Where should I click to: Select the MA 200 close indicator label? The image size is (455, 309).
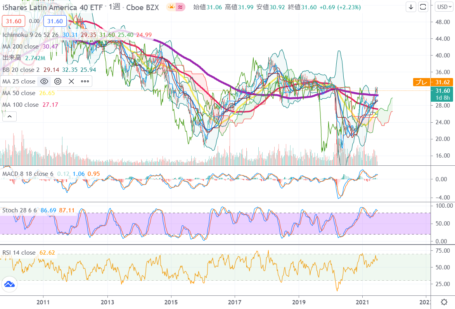pyautogui.click(x=20, y=47)
